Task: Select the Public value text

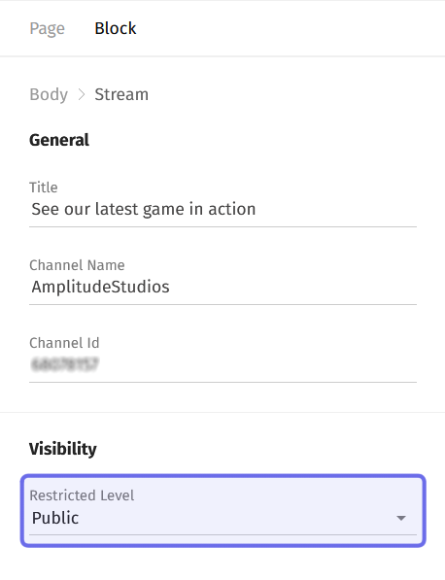Action: pyautogui.click(x=55, y=518)
